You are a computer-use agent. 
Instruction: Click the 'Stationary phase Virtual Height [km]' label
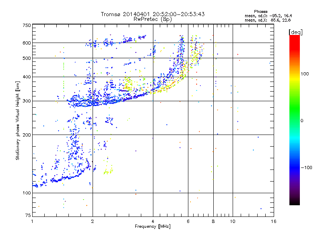coord(18,120)
